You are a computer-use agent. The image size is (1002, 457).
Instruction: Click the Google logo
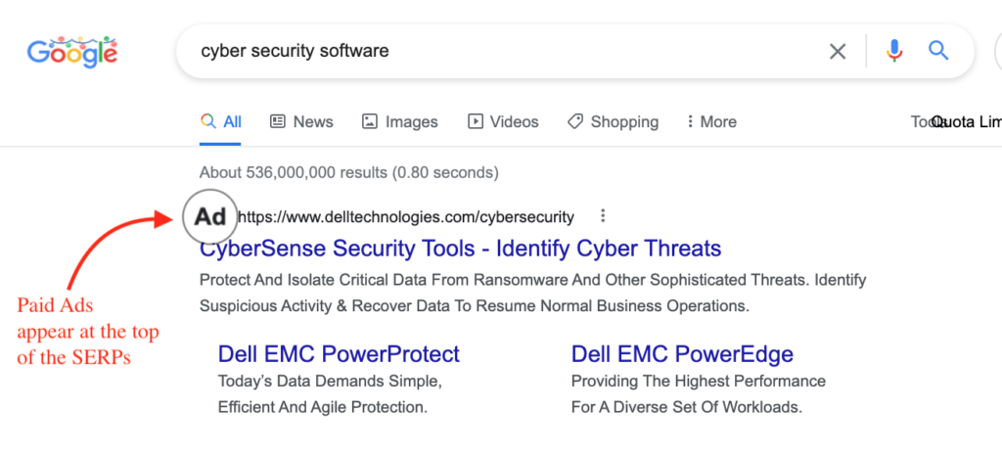pyautogui.click(x=72, y=53)
